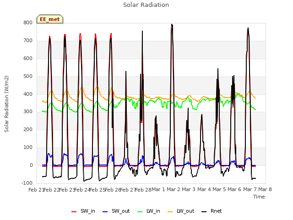293x220 pixels.
Task: Click the green LW_in legend color marker
Action: point(140,212)
